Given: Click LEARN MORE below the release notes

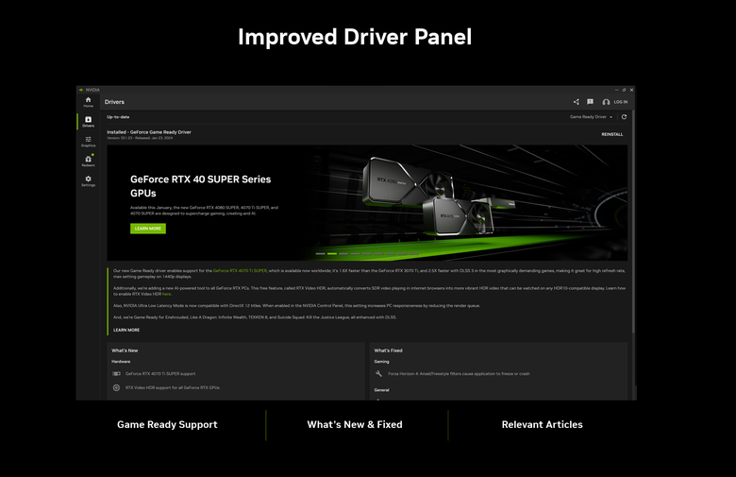Looking at the screenshot, I should click(x=126, y=330).
